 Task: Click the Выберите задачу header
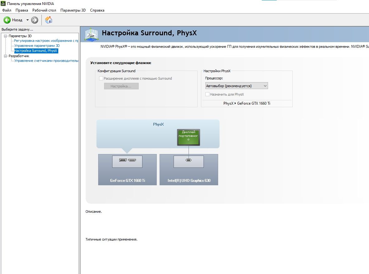pos(17,29)
